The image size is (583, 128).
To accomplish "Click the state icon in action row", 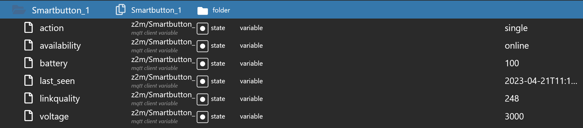I will [202, 29].
